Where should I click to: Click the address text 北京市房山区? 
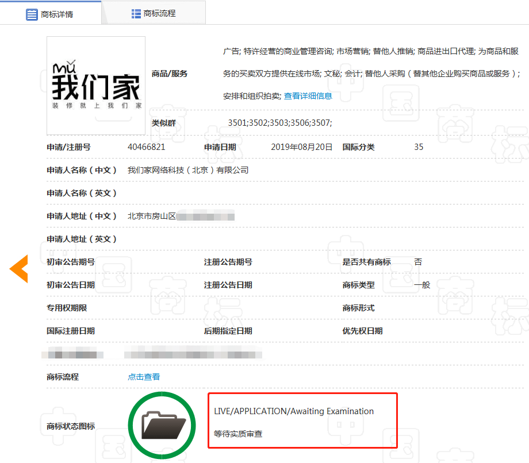(x=152, y=216)
